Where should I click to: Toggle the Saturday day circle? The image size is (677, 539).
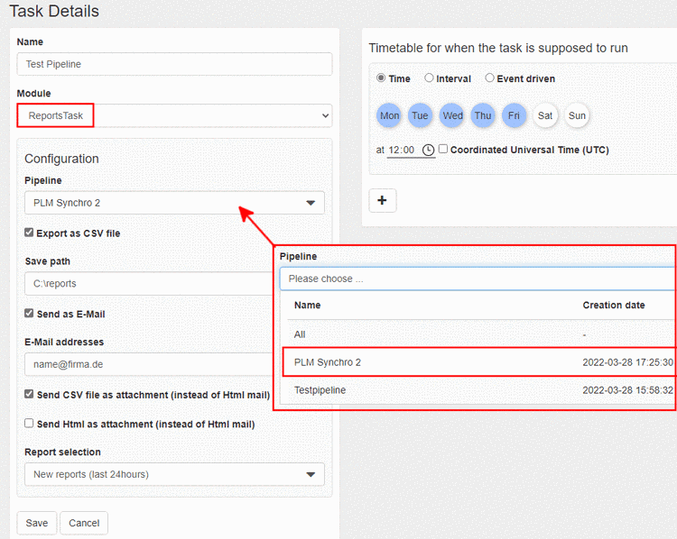(545, 115)
